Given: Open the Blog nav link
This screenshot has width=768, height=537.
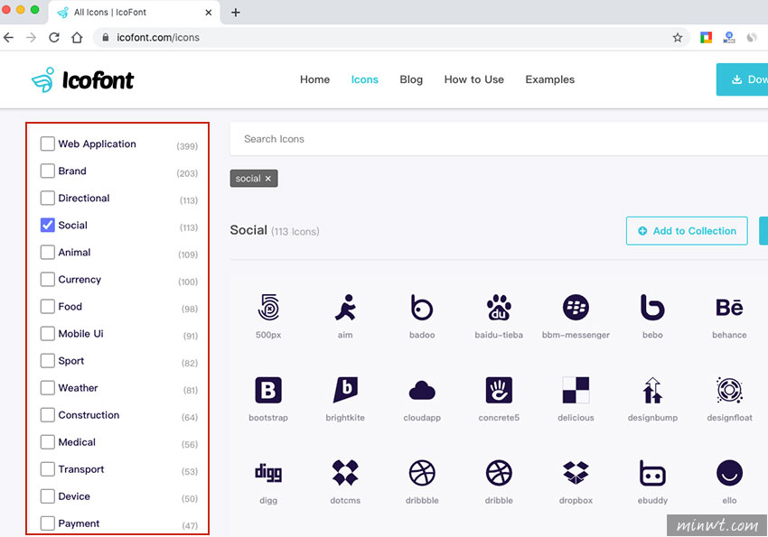Looking at the screenshot, I should (x=411, y=79).
